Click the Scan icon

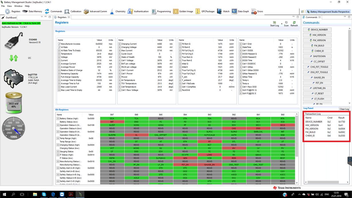pos(286,22)
